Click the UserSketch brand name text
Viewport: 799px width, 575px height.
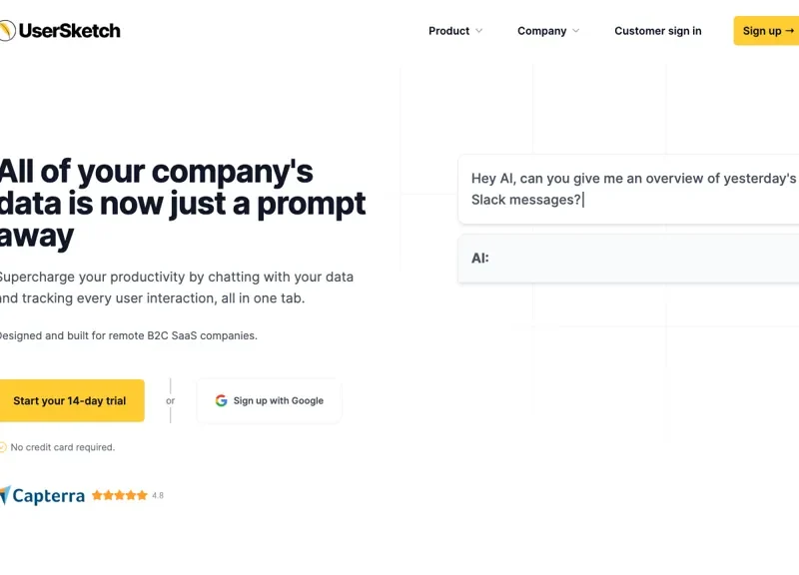coord(70,31)
